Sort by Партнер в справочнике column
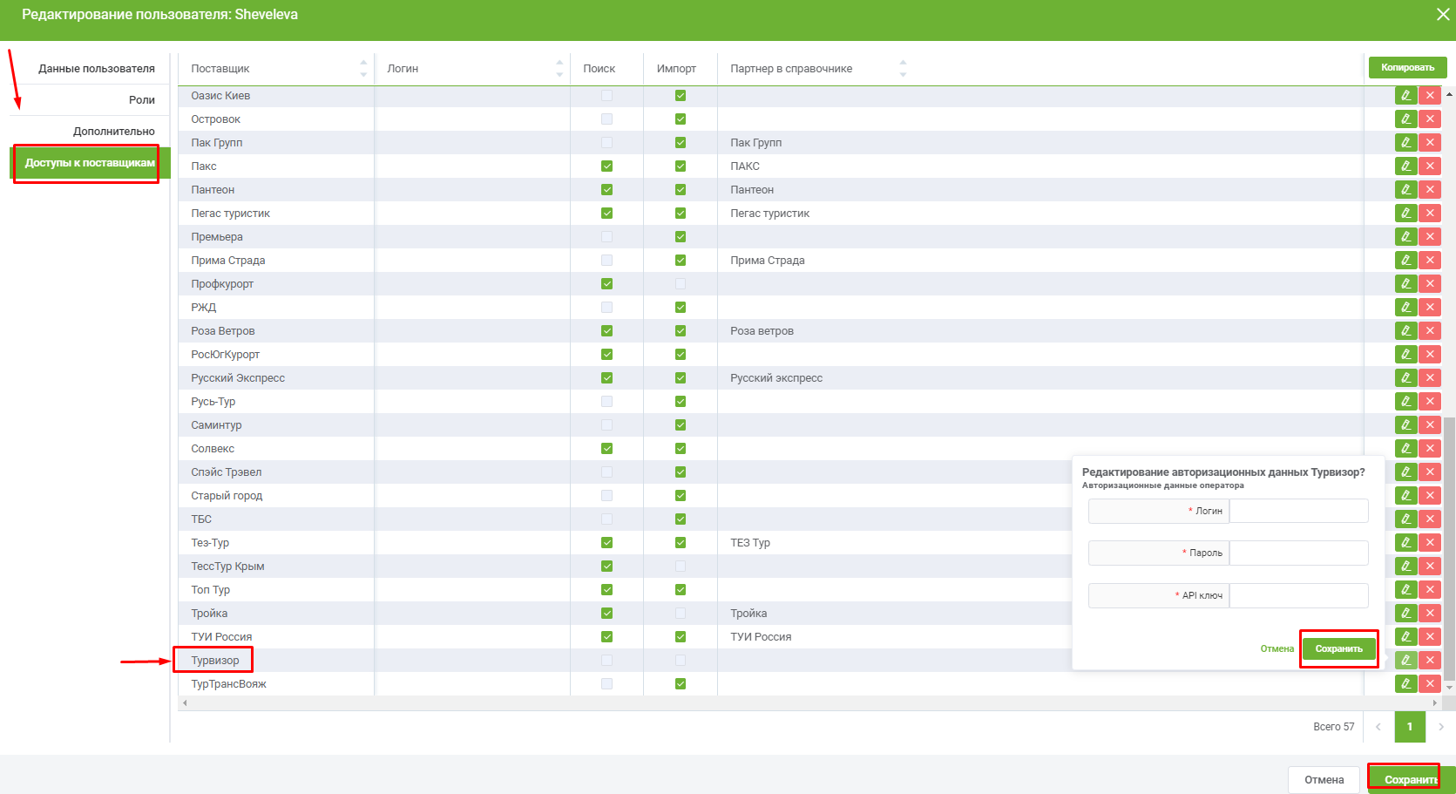Screen dimensions: 1456x794 903,69
